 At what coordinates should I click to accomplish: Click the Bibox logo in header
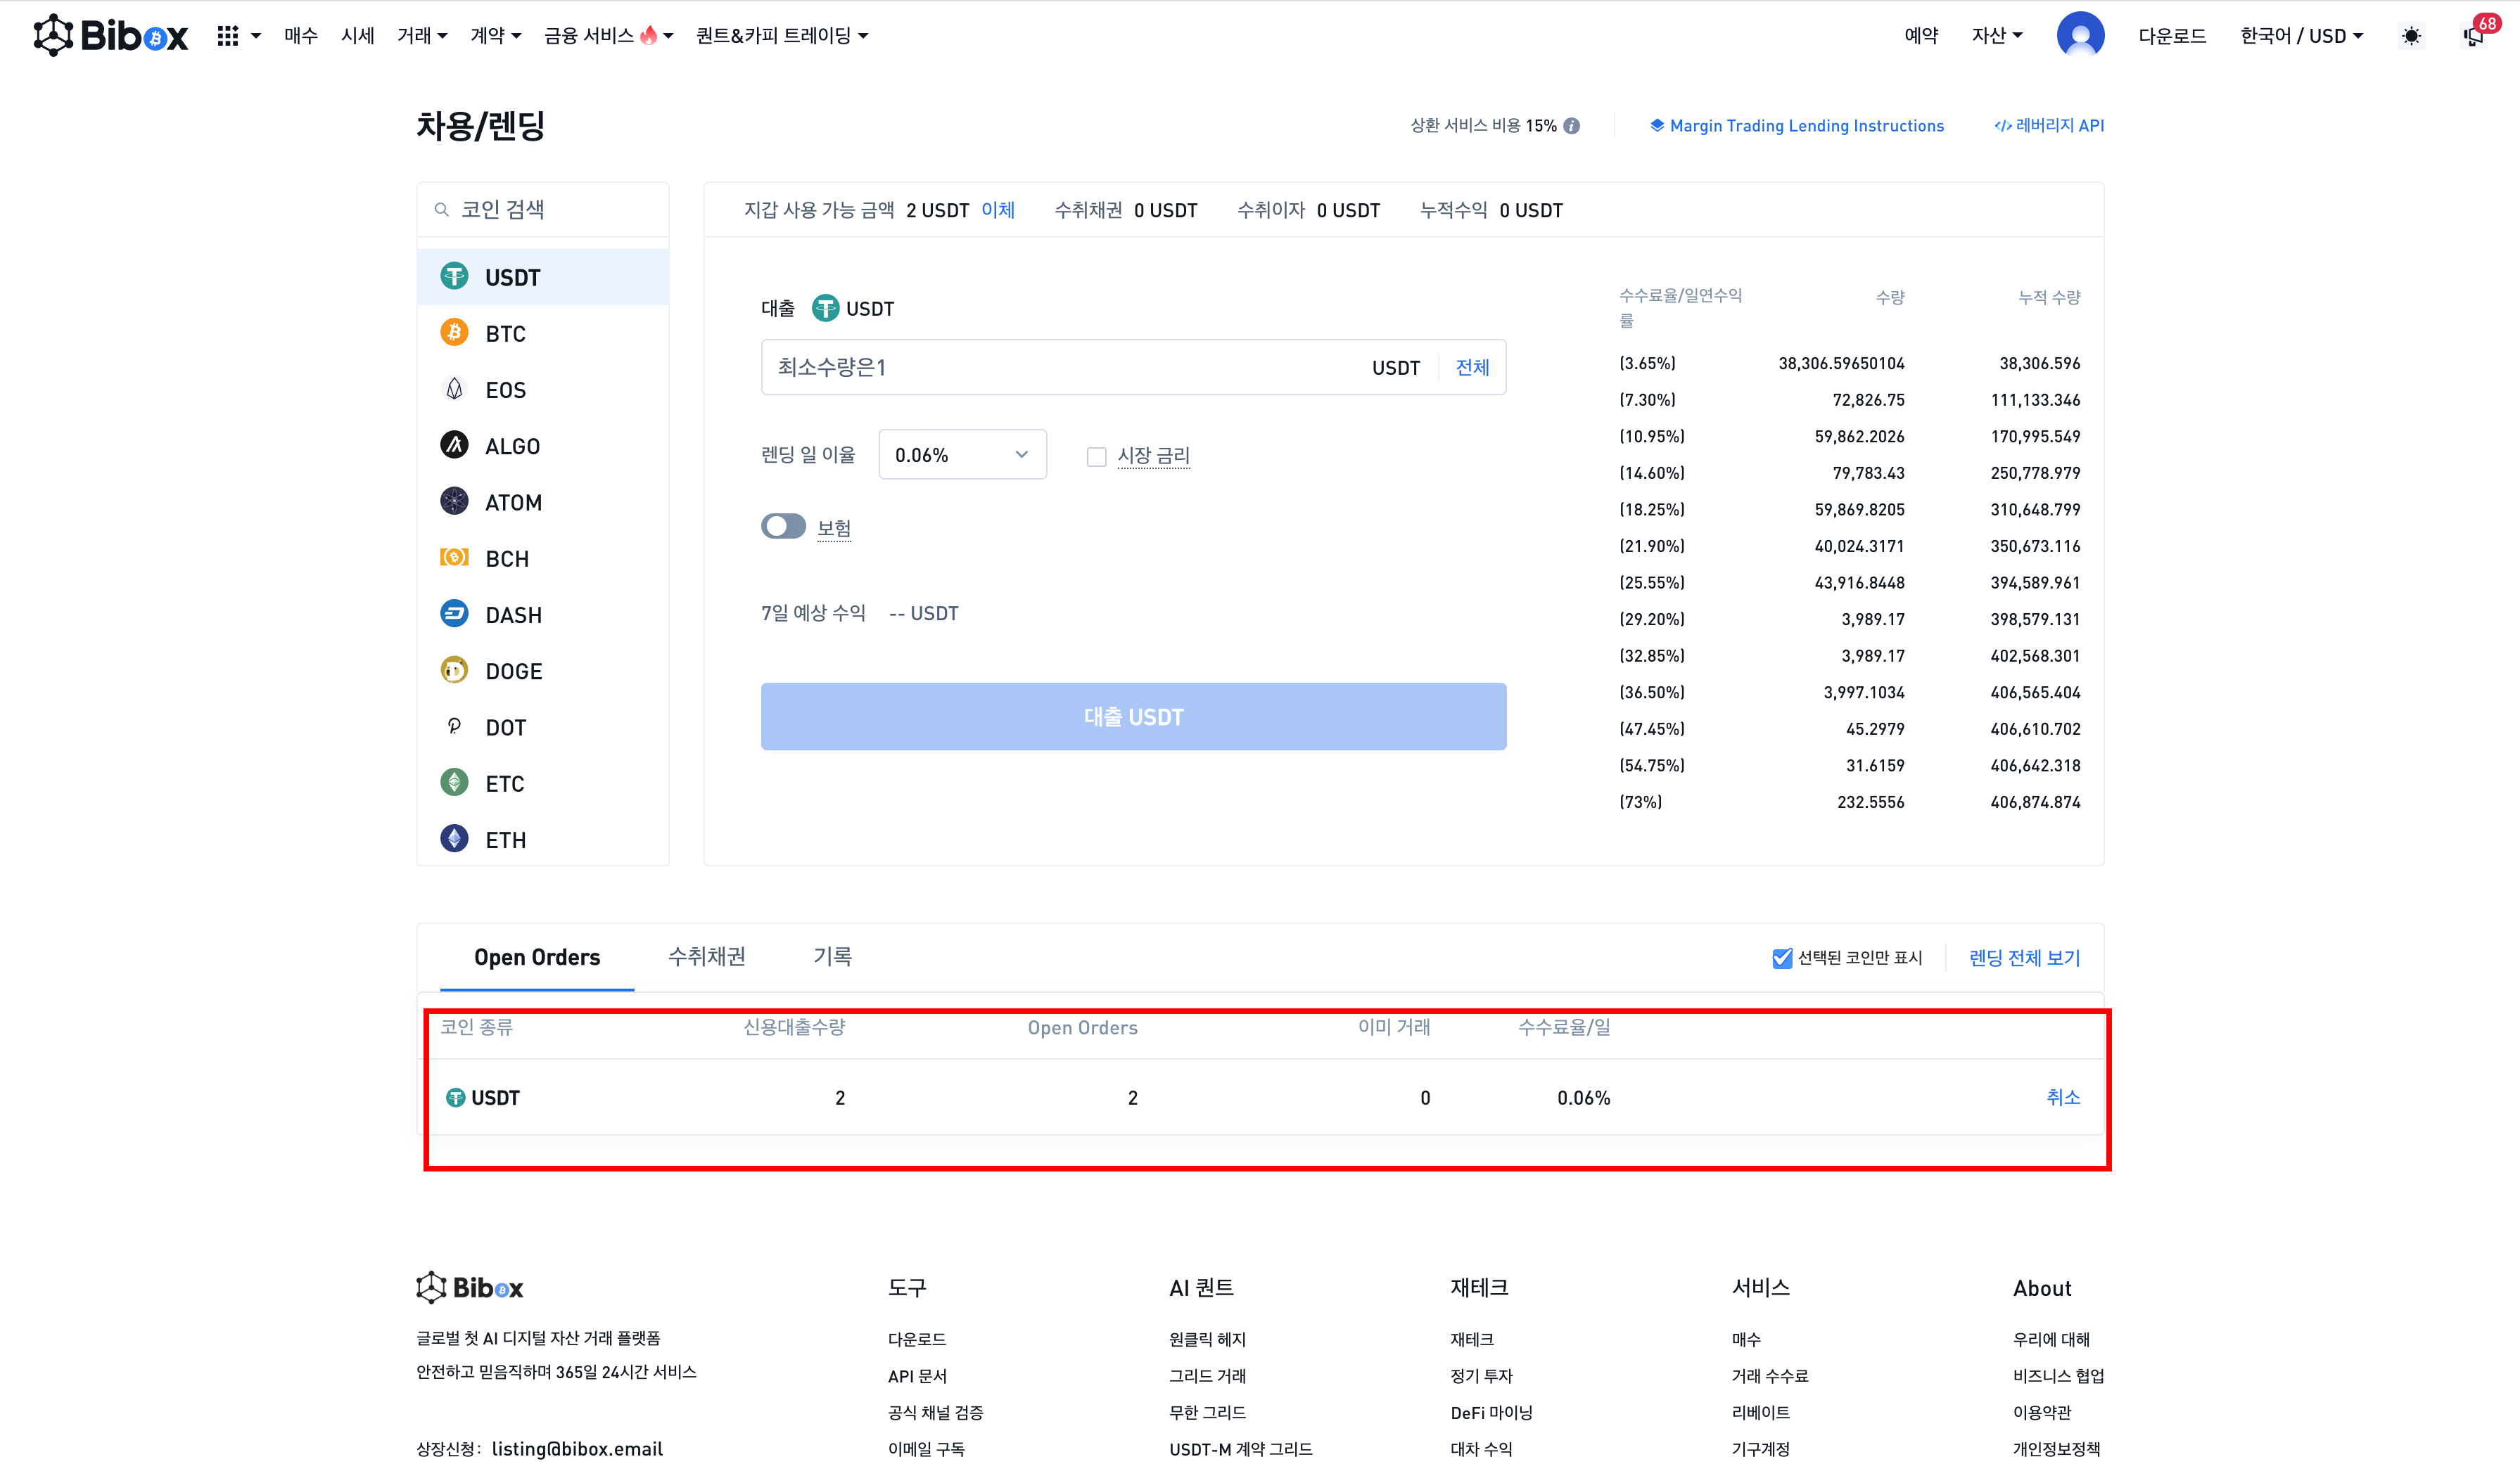110,36
